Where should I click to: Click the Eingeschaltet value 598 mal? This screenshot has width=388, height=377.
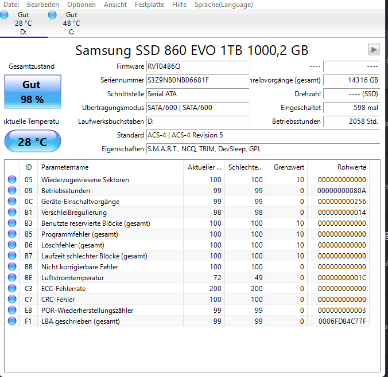(x=352, y=108)
